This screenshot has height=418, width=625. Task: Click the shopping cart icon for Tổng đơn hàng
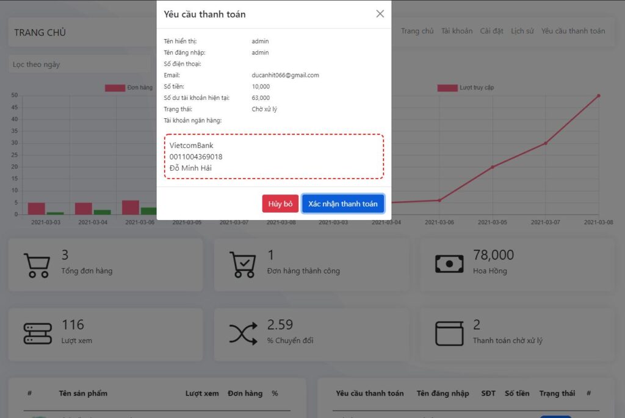(x=36, y=265)
